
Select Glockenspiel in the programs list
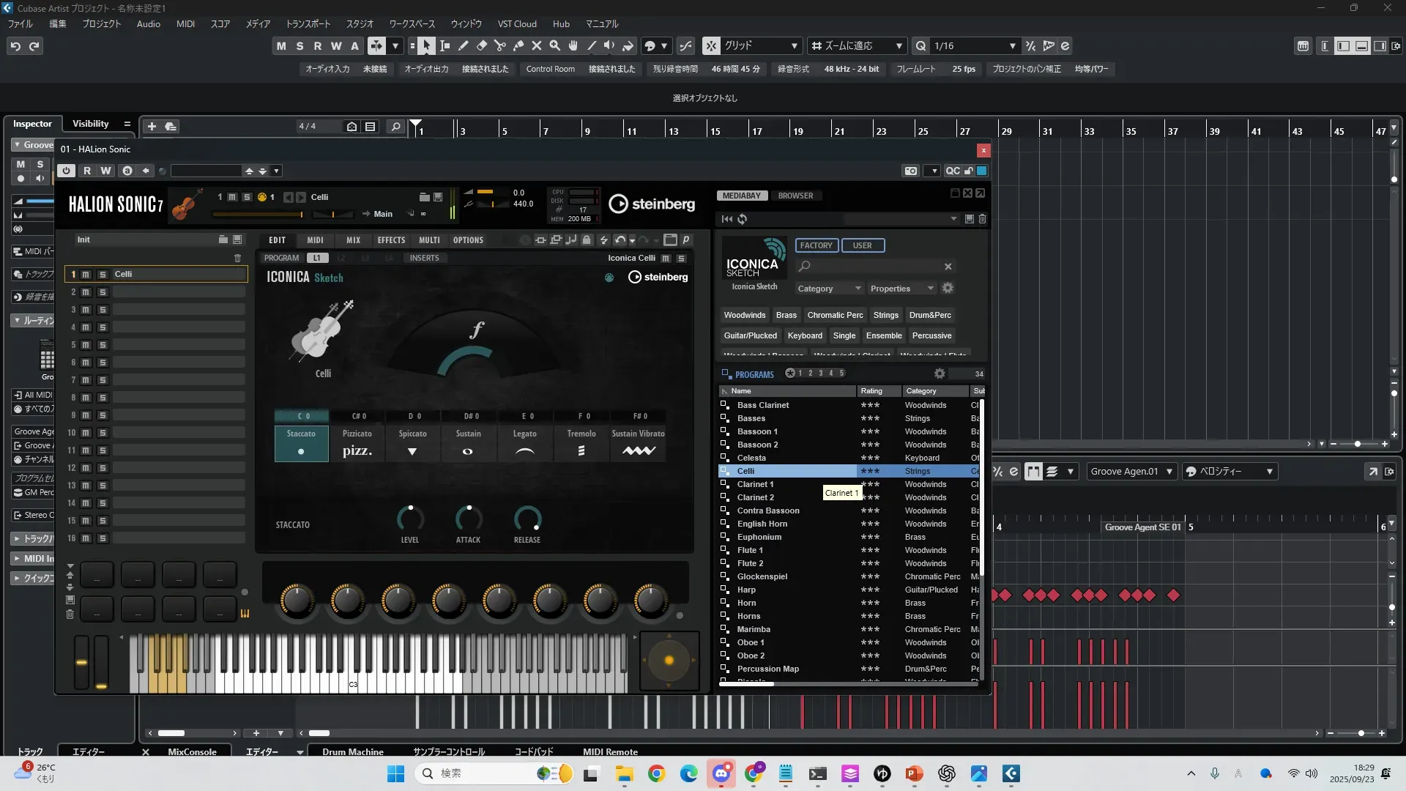[x=762, y=576]
